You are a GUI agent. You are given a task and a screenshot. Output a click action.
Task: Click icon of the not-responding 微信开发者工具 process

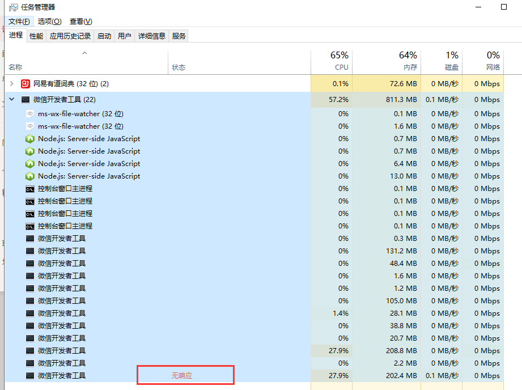tap(30, 376)
